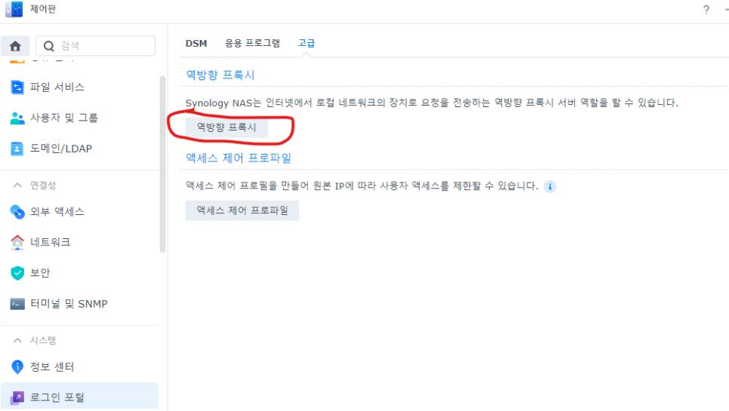
Task: Switch to the 응용 프로그램 tab
Action: 253,43
